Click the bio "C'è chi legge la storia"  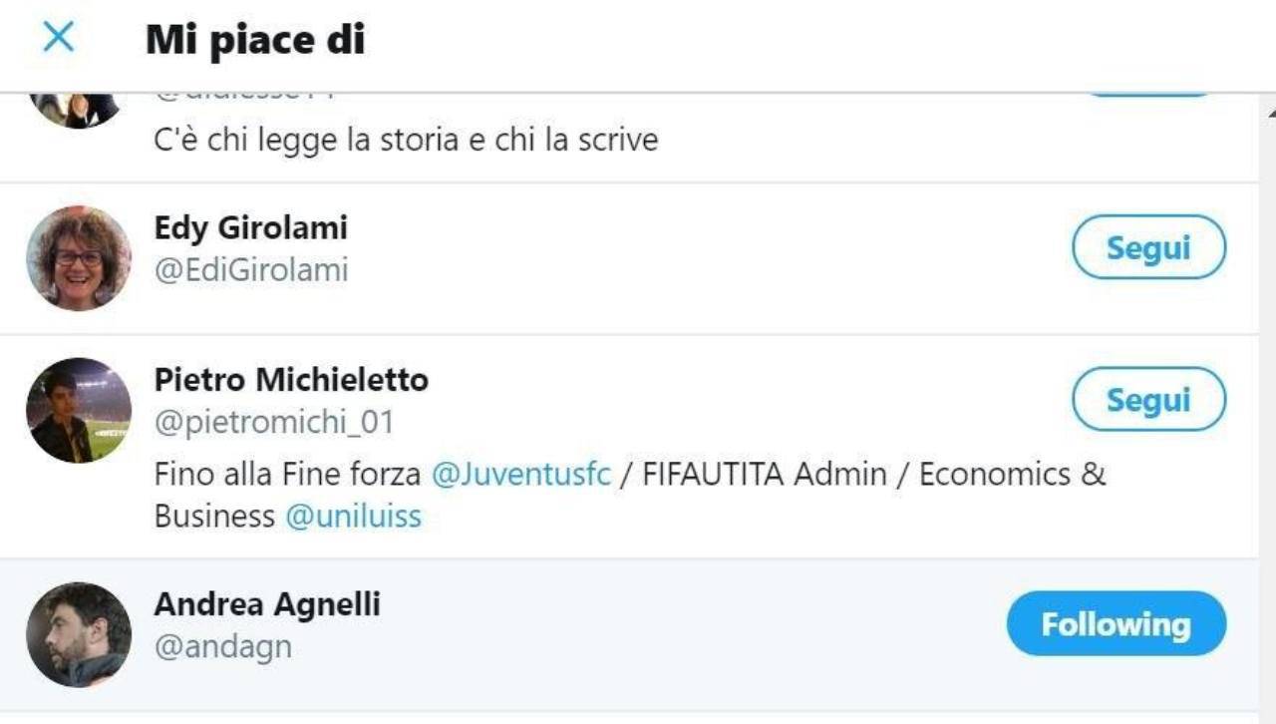(406, 140)
